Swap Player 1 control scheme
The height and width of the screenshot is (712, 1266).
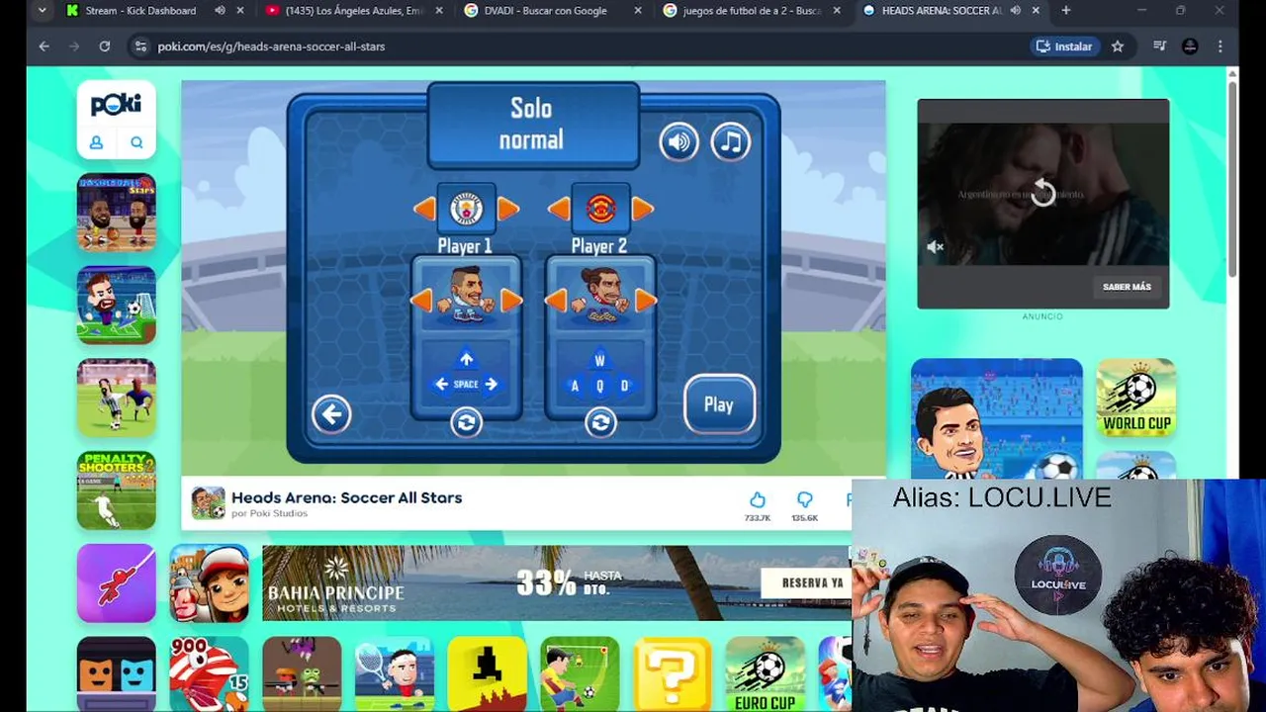[x=466, y=422]
